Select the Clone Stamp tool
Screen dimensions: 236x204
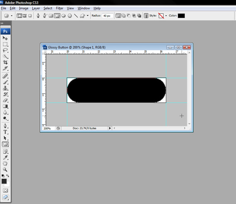[x=5, y=88]
